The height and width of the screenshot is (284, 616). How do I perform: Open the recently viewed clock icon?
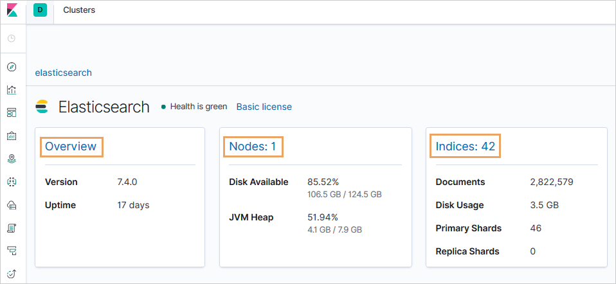point(12,39)
